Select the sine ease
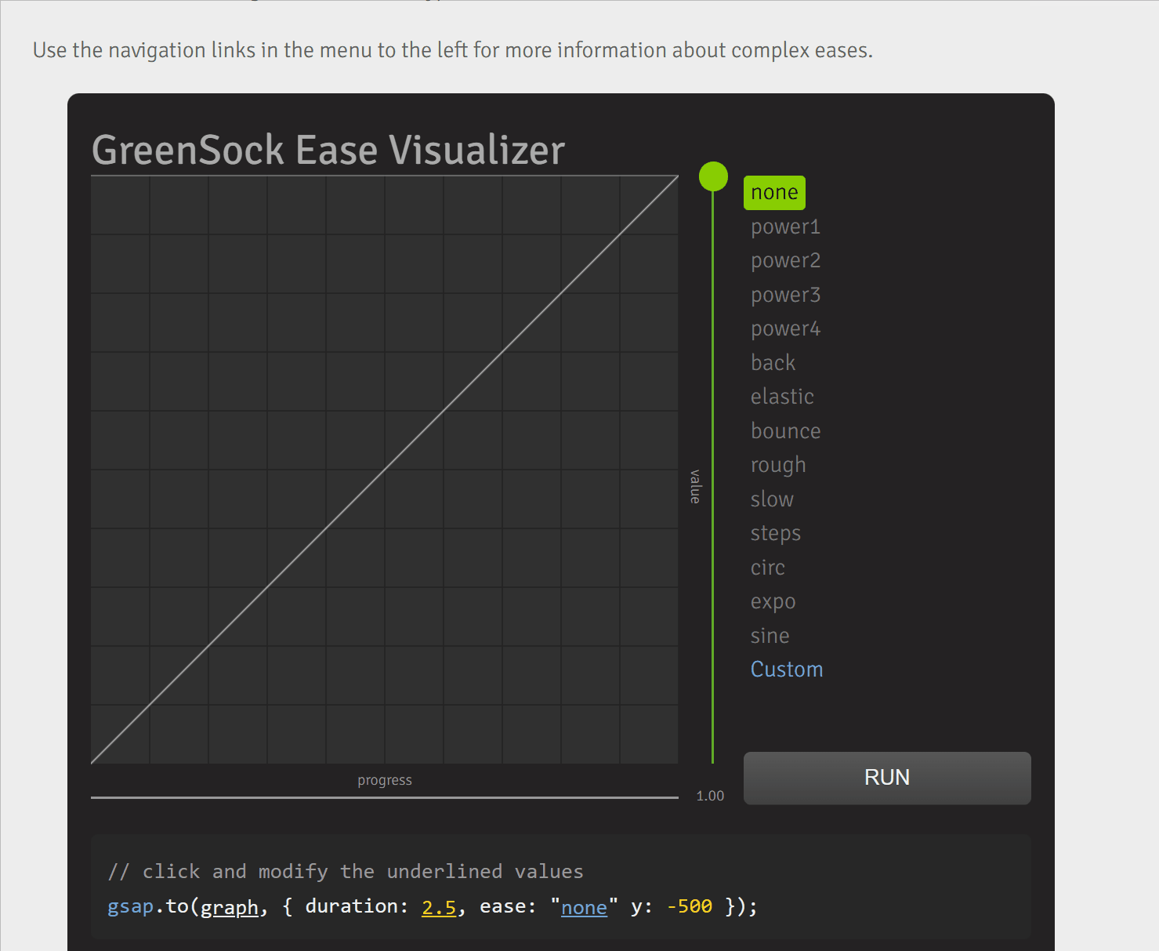Image resolution: width=1159 pixels, height=951 pixels. click(x=770, y=636)
